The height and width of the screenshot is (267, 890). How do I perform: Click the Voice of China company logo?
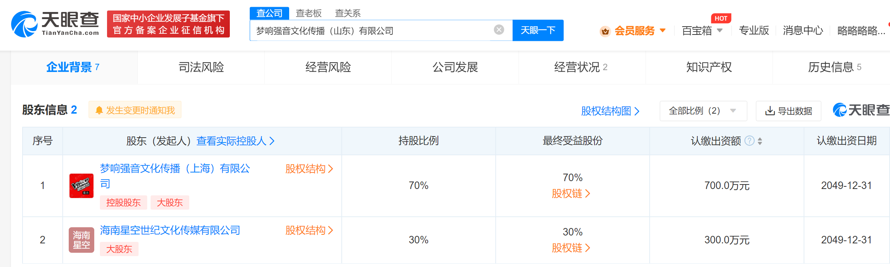81,186
